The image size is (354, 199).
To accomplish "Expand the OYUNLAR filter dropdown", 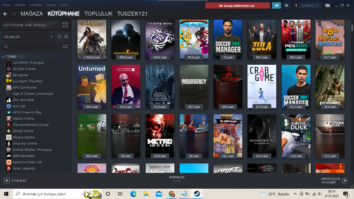I will pos(28,37).
